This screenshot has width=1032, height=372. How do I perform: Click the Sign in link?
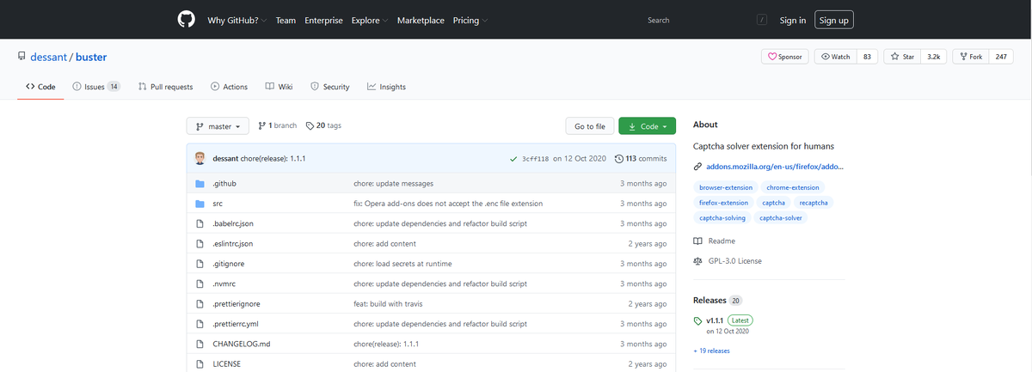point(793,21)
